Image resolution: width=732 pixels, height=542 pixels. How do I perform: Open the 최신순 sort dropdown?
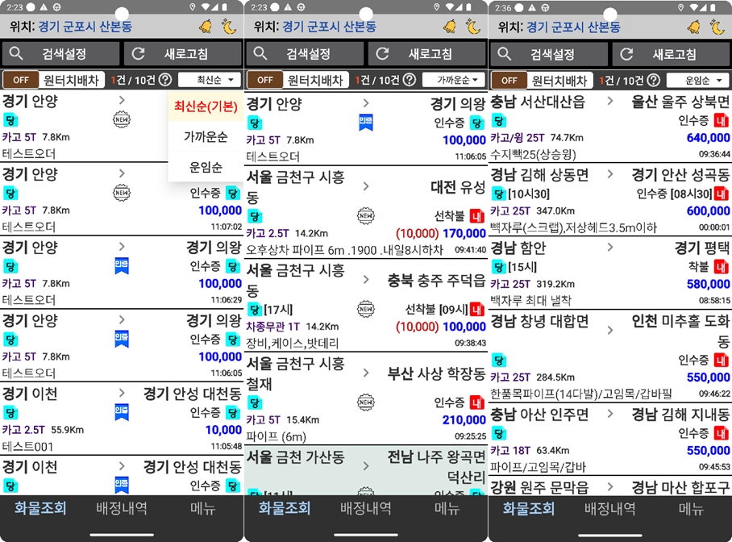tap(209, 80)
